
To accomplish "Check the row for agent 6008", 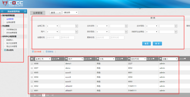I will [32, 63].
